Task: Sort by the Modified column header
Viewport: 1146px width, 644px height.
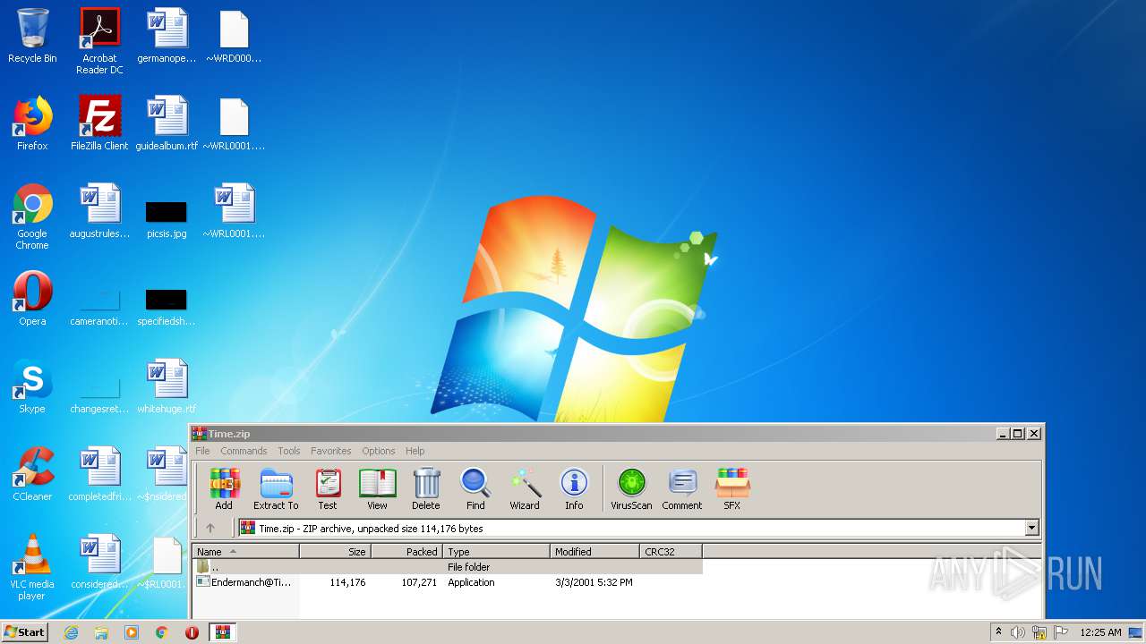Action: tap(595, 551)
